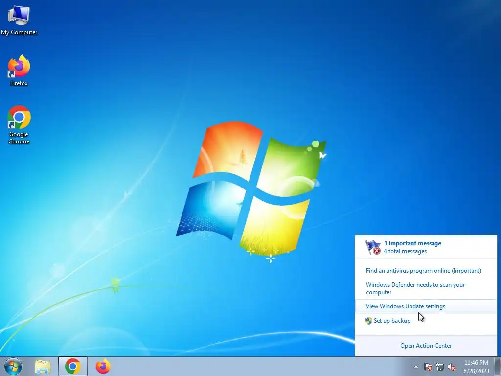
Task: Select the Firefox desktop shortcut
Action: (19, 70)
